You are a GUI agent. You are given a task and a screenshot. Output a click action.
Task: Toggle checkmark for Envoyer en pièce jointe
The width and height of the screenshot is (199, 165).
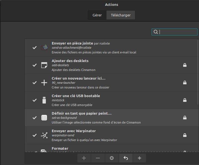pos(34,48)
